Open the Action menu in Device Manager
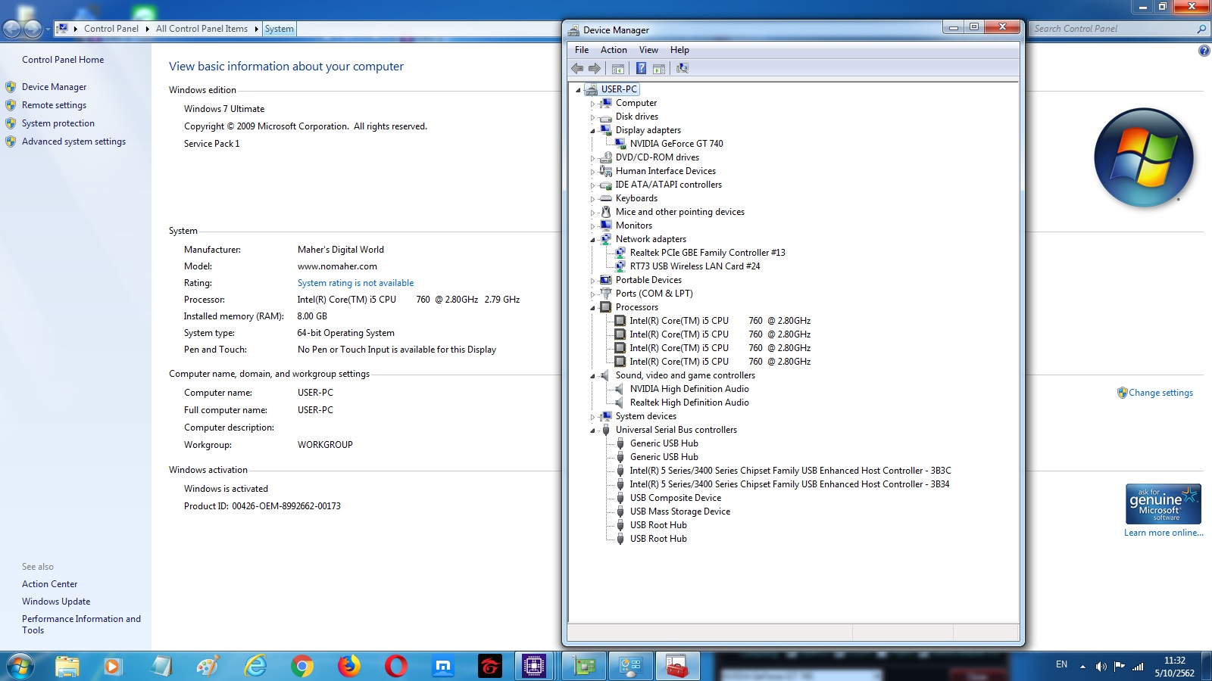Viewport: 1212px width, 681px height. 614,50
